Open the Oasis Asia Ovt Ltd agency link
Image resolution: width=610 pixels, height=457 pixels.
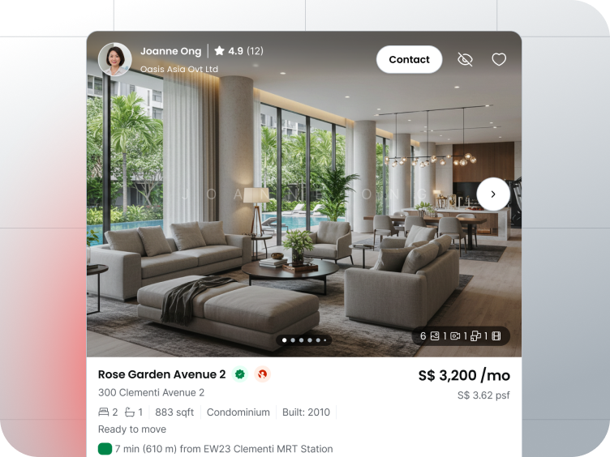click(179, 69)
